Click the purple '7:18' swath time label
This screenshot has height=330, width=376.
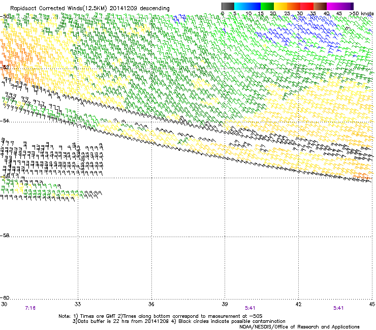[30, 308]
